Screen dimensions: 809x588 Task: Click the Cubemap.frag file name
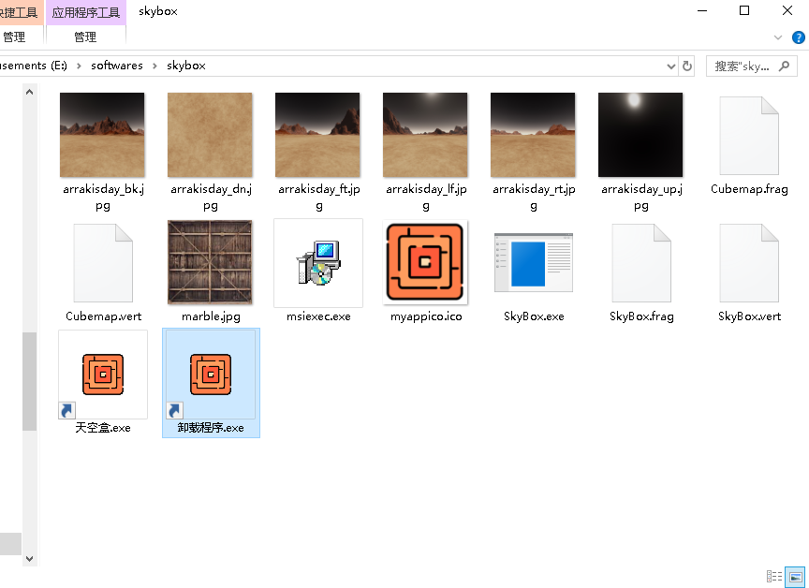[749, 189]
